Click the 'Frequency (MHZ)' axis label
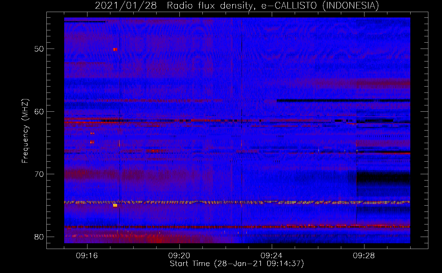This screenshot has height=273, width=442. [25, 131]
